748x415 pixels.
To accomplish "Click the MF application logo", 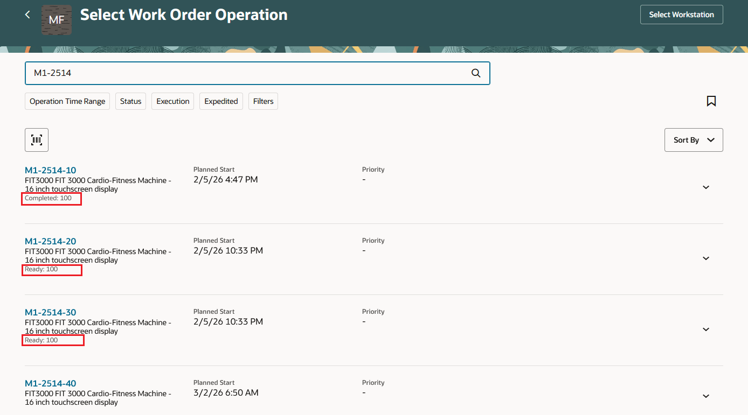I will point(57,19).
